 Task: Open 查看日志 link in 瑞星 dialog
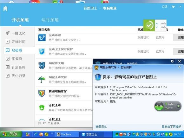(x=101, y=127)
